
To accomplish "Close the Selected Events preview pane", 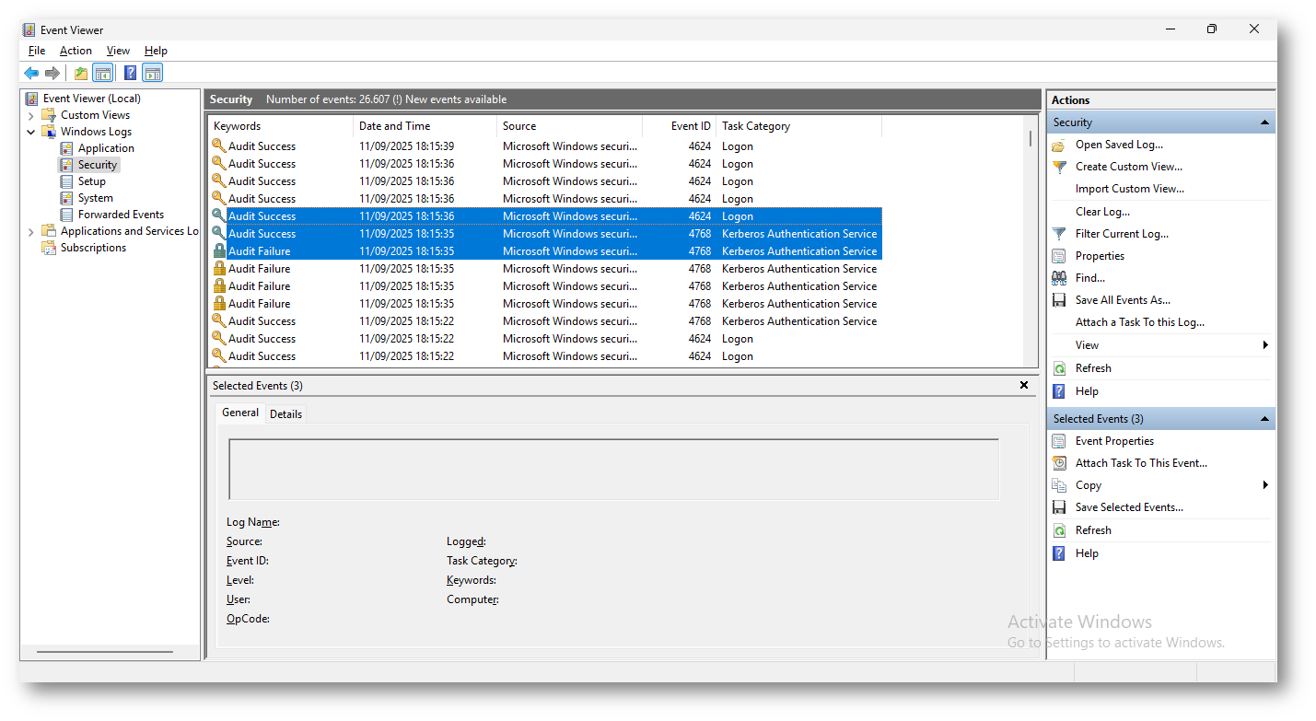I will [x=1023, y=386].
